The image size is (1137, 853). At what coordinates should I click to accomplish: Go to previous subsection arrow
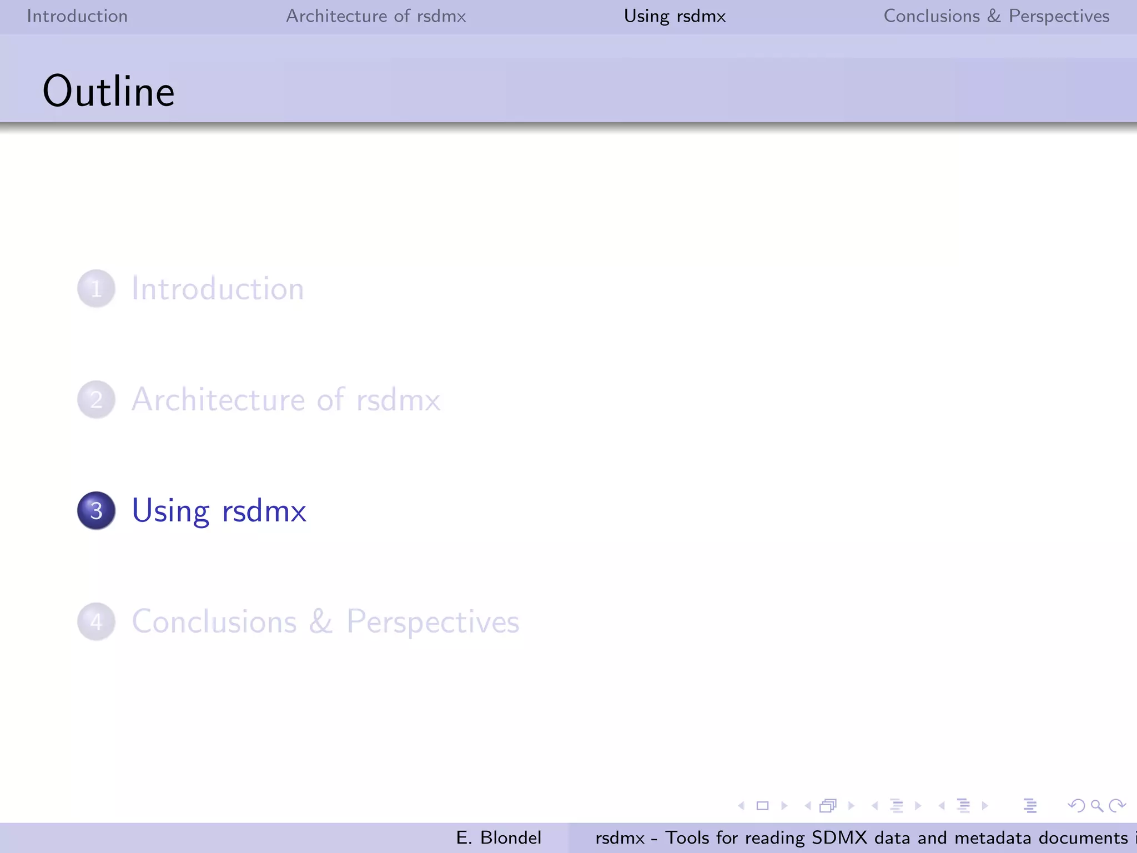(875, 806)
